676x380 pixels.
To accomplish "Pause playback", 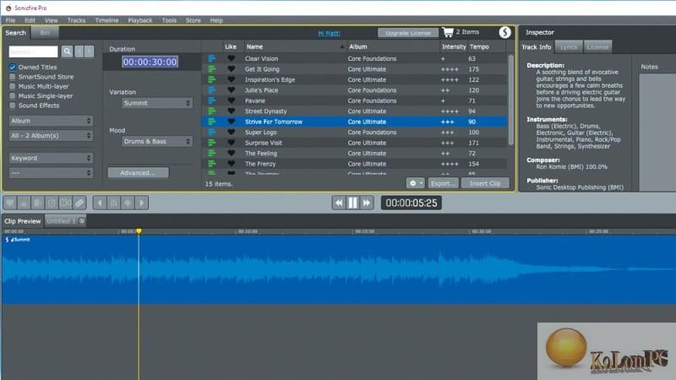I will tap(352, 203).
